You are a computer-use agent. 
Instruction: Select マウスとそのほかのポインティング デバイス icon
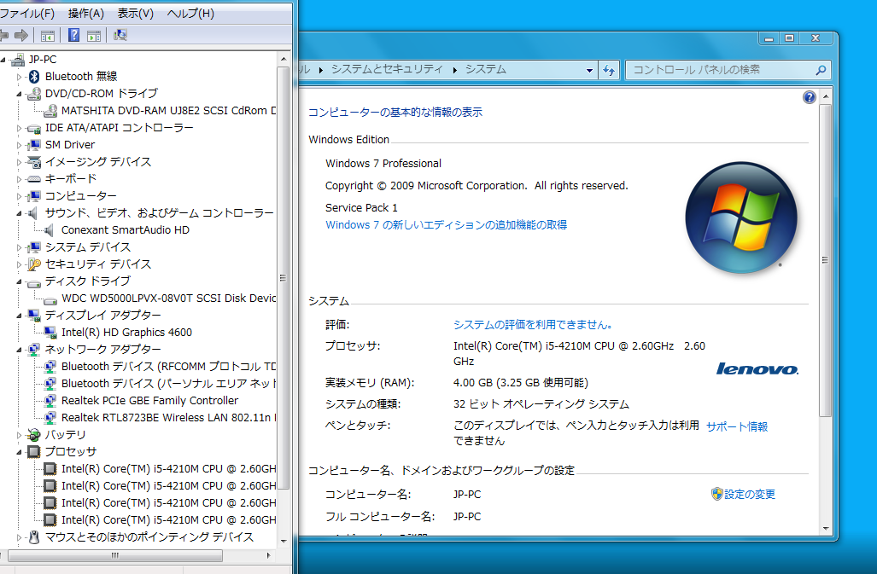tap(35, 537)
